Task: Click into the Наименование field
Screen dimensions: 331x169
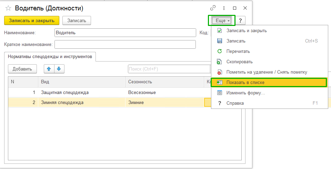Action: [x=125, y=32]
